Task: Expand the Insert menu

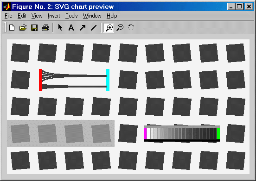Action: coord(54,16)
